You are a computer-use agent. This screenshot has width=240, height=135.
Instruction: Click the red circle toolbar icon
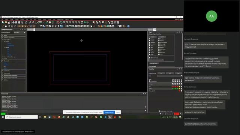coord(58,22)
